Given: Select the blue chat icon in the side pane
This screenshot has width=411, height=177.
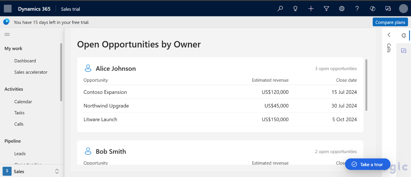Looking at the screenshot, I should click(x=404, y=51).
